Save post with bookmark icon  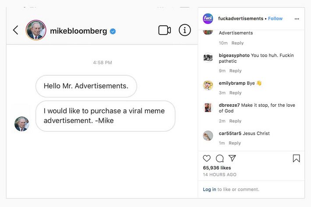tap(296, 158)
